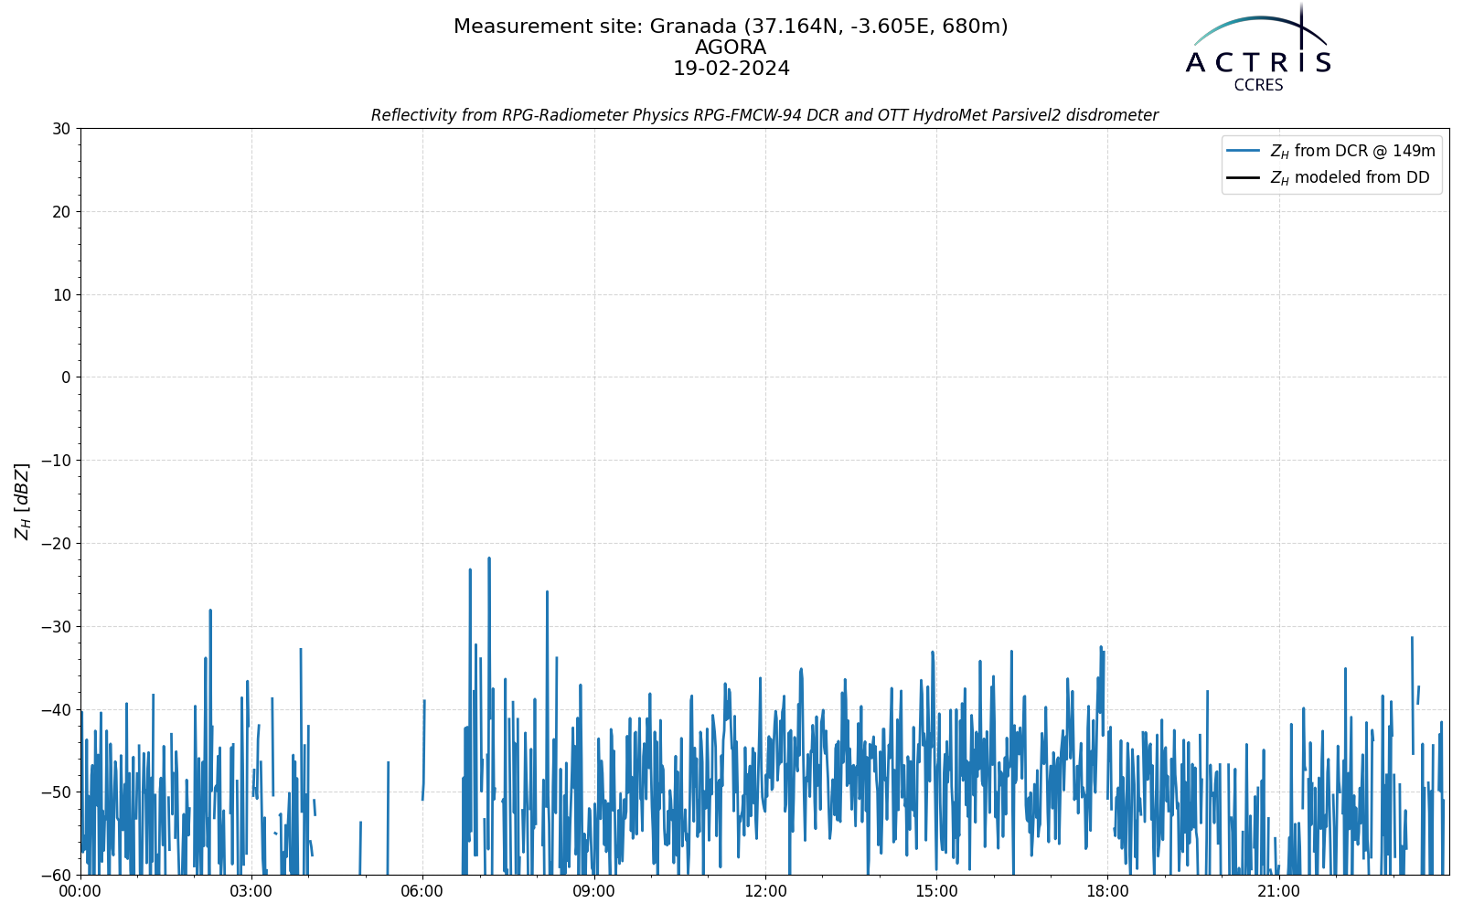This screenshot has height=914, width=1463.
Task: Click the blue DCR legend line swatch
Action: pyautogui.click(x=1244, y=151)
